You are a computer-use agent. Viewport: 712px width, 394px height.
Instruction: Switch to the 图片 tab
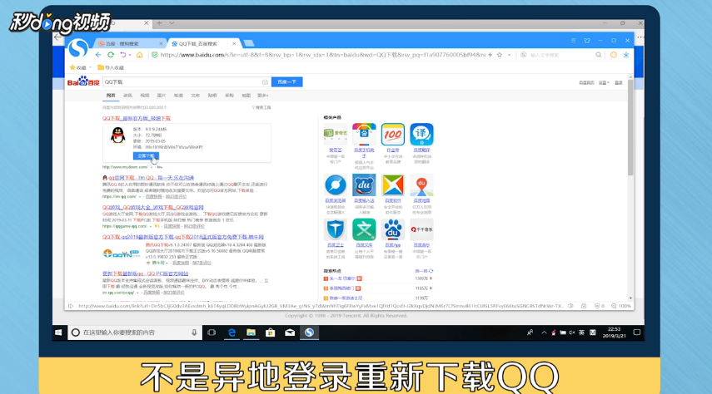pyautogui.click(x=162, y=96)
